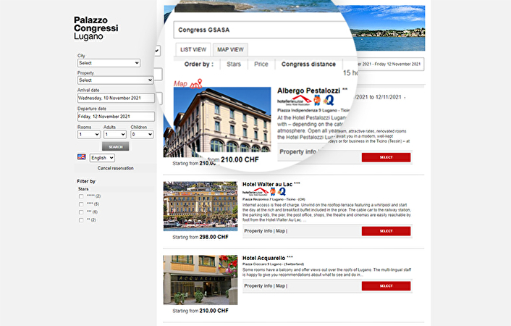Click hotelleriesuisse logo under Albergo Pestalozzi
The height and width of the screenshot is (326, 511).
294,101
